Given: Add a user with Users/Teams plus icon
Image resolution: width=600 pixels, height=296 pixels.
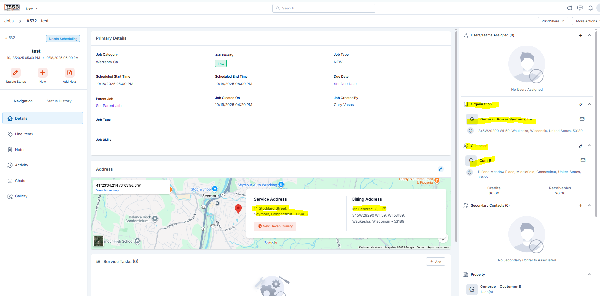Looking at the screenshot, I should (x=580, y=35).
